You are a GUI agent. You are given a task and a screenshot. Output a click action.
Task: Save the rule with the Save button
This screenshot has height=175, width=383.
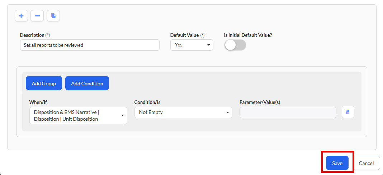(x=337, y=163)
